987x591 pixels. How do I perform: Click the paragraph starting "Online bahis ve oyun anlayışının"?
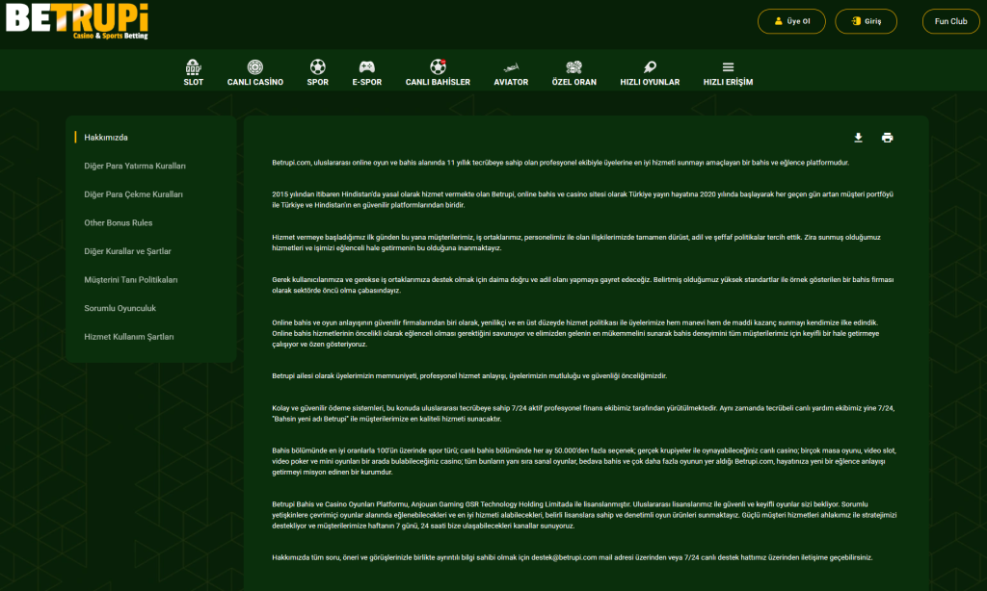point(576,333)
